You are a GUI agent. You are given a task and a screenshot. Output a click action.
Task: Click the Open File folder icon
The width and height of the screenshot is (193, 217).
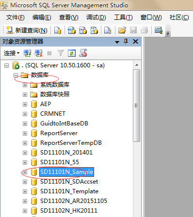122,30
